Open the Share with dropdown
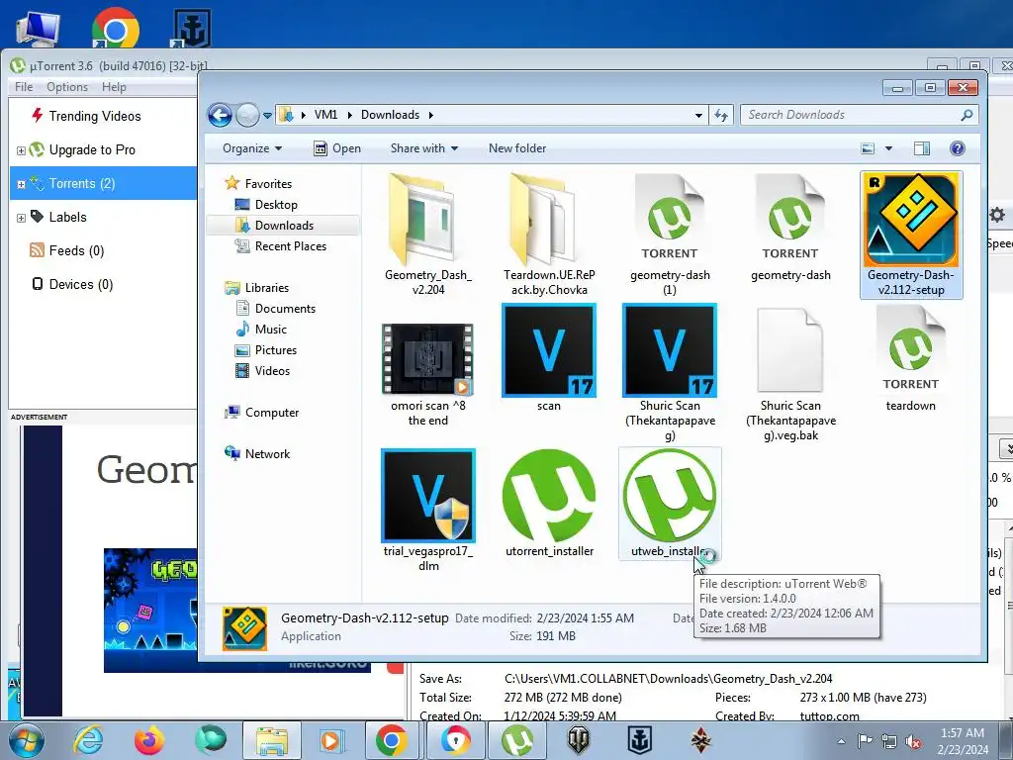 (423, 148)
